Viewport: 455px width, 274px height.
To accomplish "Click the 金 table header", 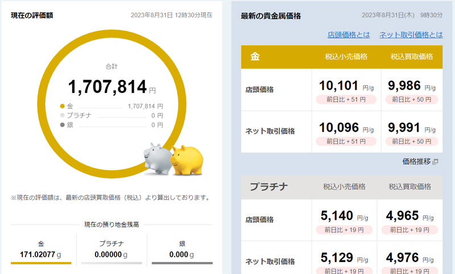I will (255, 57).
